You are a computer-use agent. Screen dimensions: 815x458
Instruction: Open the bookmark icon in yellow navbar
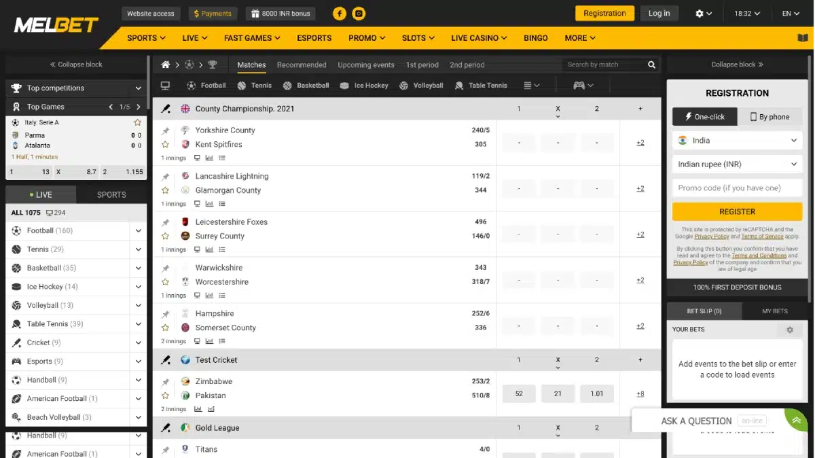(x=802, y=38)
